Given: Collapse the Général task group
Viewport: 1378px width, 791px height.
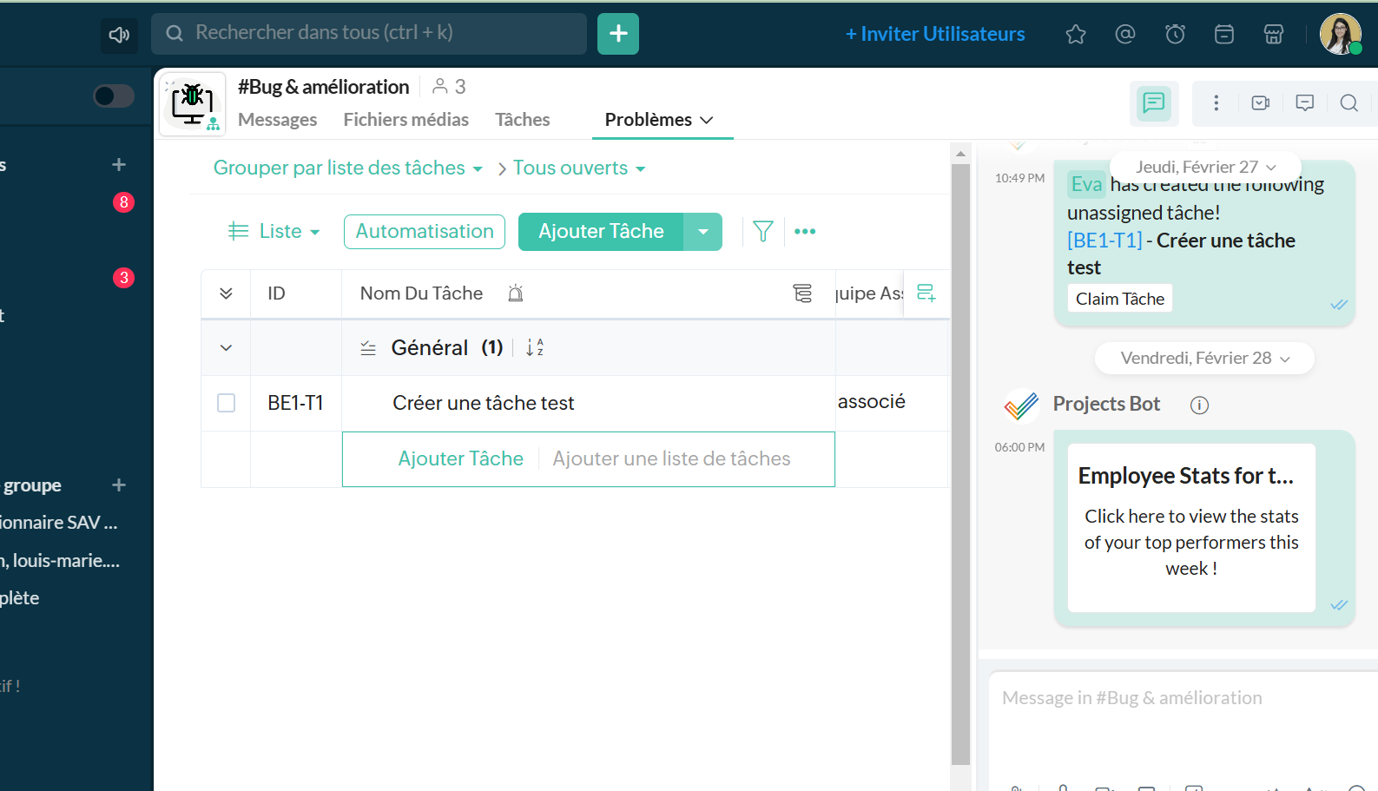Looking at the screenshot, I should tap(226, 348).
